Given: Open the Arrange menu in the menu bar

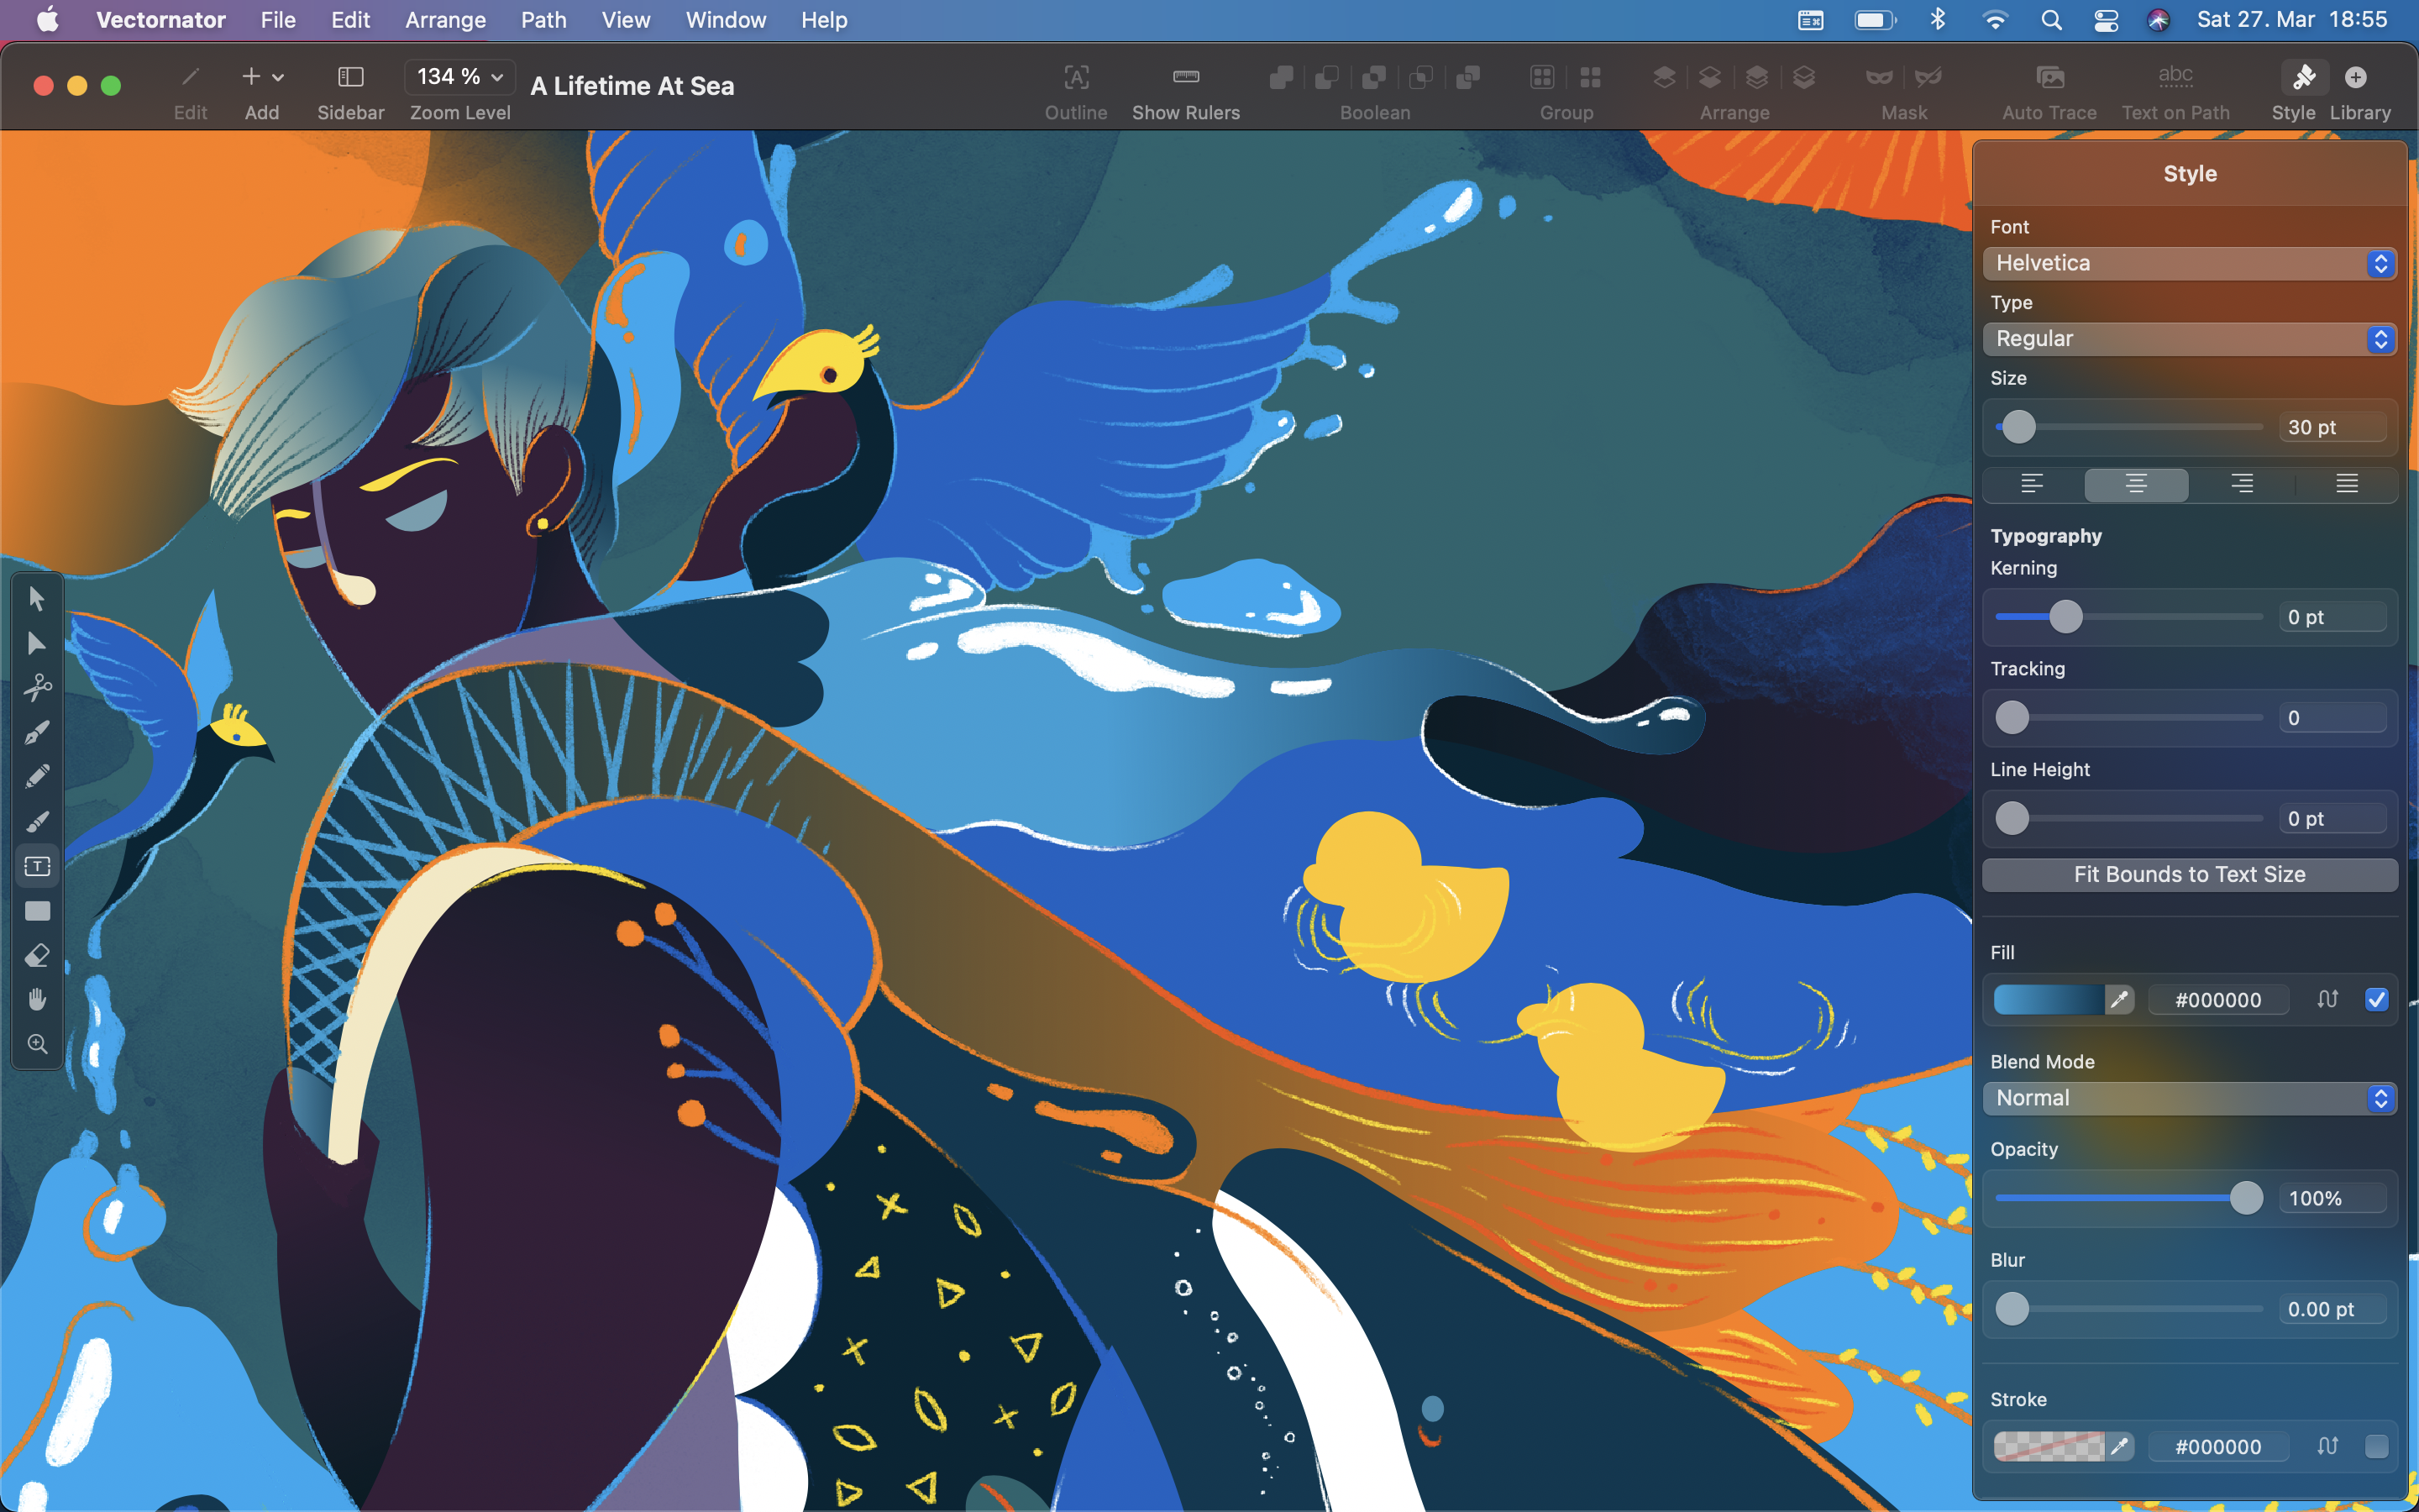Looking at the screenshot, I should (x=445, y=19).
